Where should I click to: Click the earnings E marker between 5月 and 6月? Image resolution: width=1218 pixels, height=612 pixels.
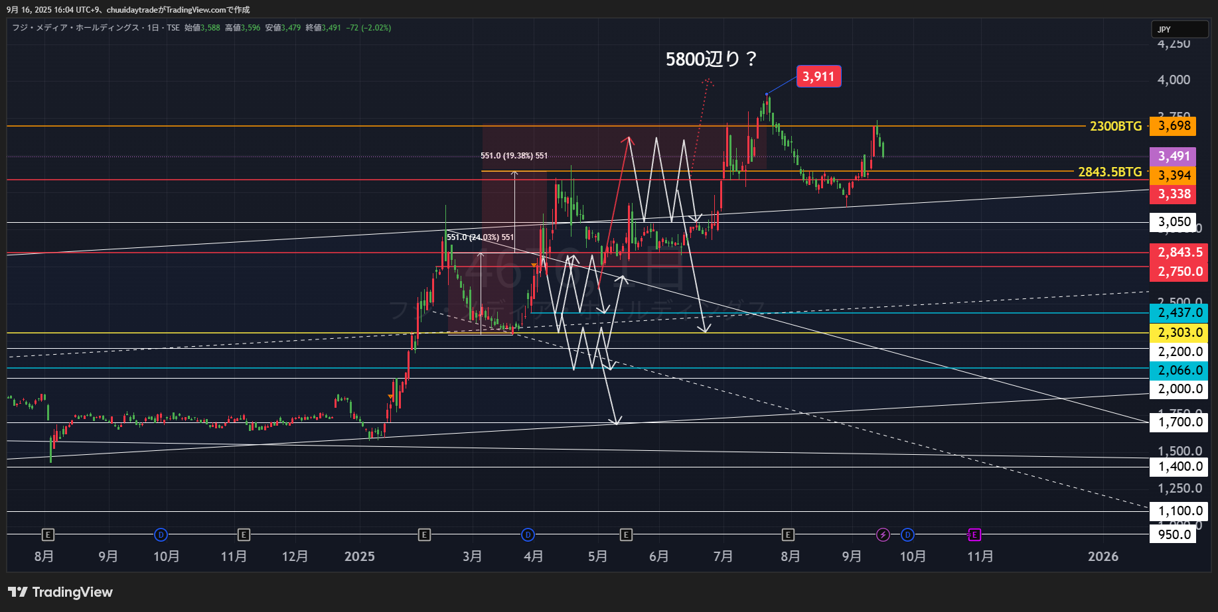coord(626,534)
